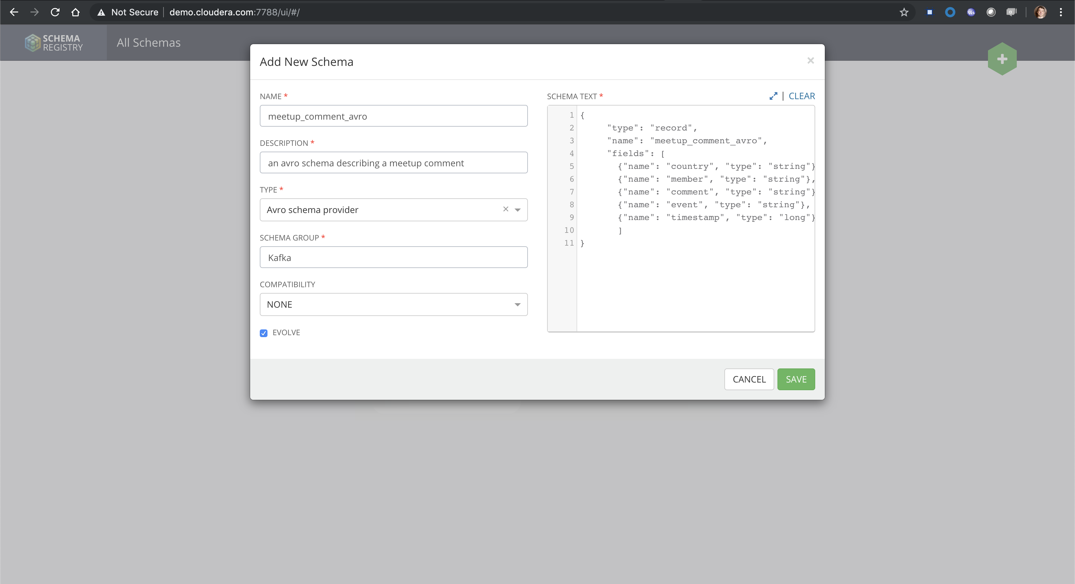Open Chrome three-dot menu

click(1060, 12)
